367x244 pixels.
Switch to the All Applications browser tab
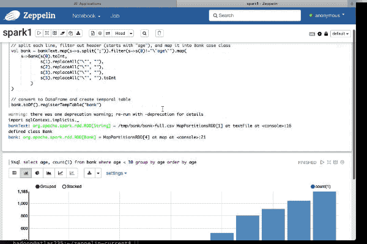(87, 4)
